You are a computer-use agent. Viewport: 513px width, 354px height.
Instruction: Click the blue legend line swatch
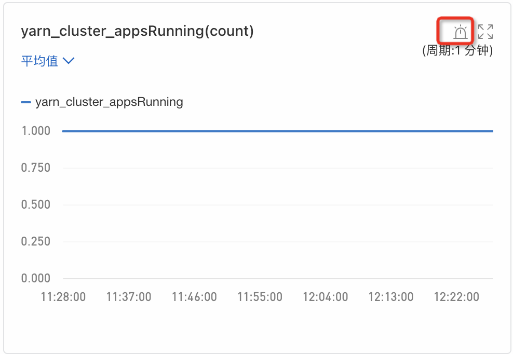tap(26, 102)
